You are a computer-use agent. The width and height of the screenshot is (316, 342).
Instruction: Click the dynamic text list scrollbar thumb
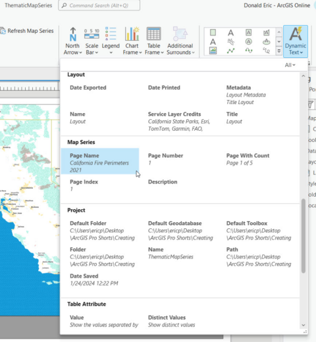303,236
